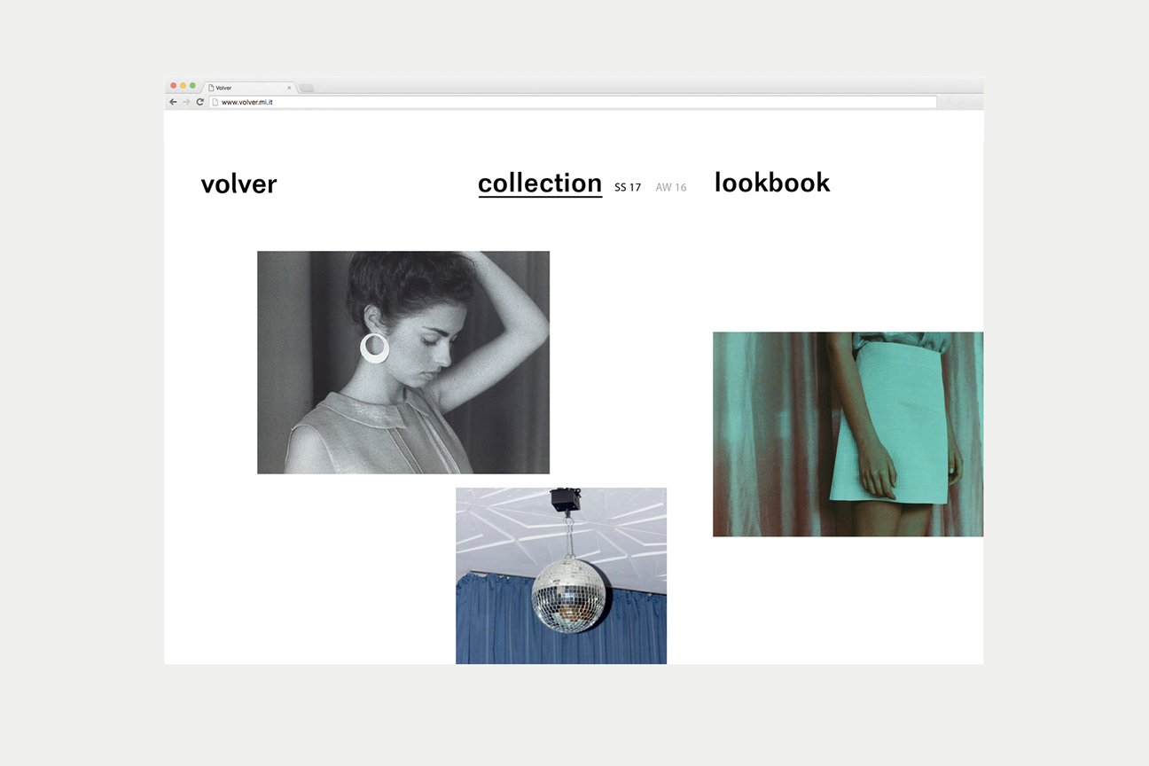Switch to the SS 17 collection
The height and width of the screenshot is (766, 1149).
(x=628, y=187)
